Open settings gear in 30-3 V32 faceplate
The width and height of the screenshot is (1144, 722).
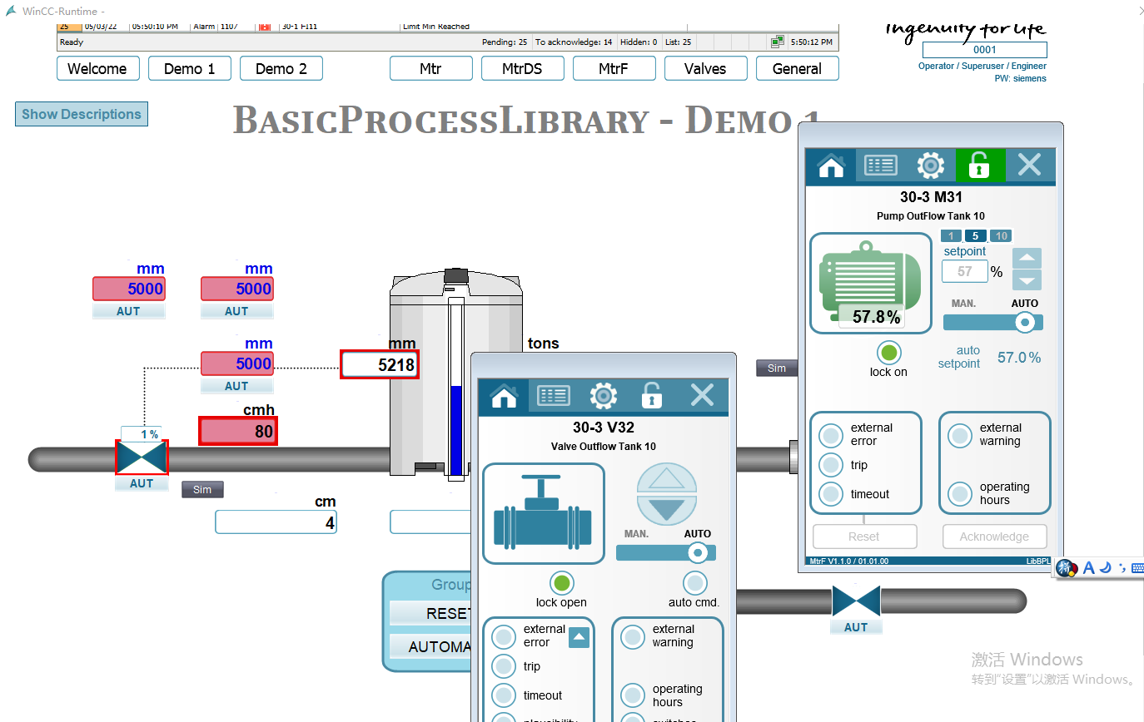[603, 396]
